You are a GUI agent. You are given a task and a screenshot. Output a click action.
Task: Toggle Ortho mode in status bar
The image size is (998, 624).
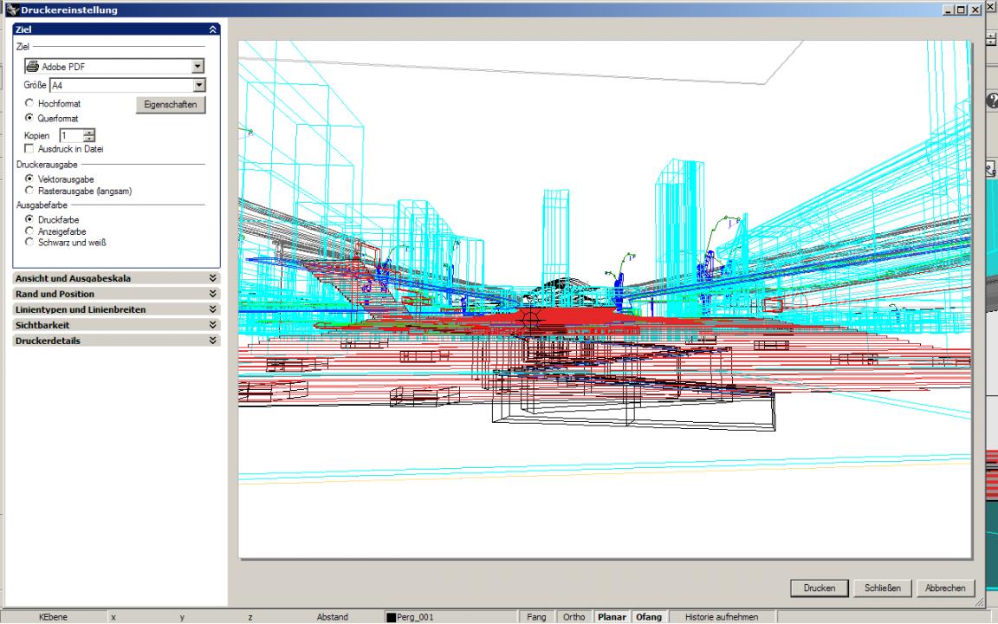[x=574, y=617]
